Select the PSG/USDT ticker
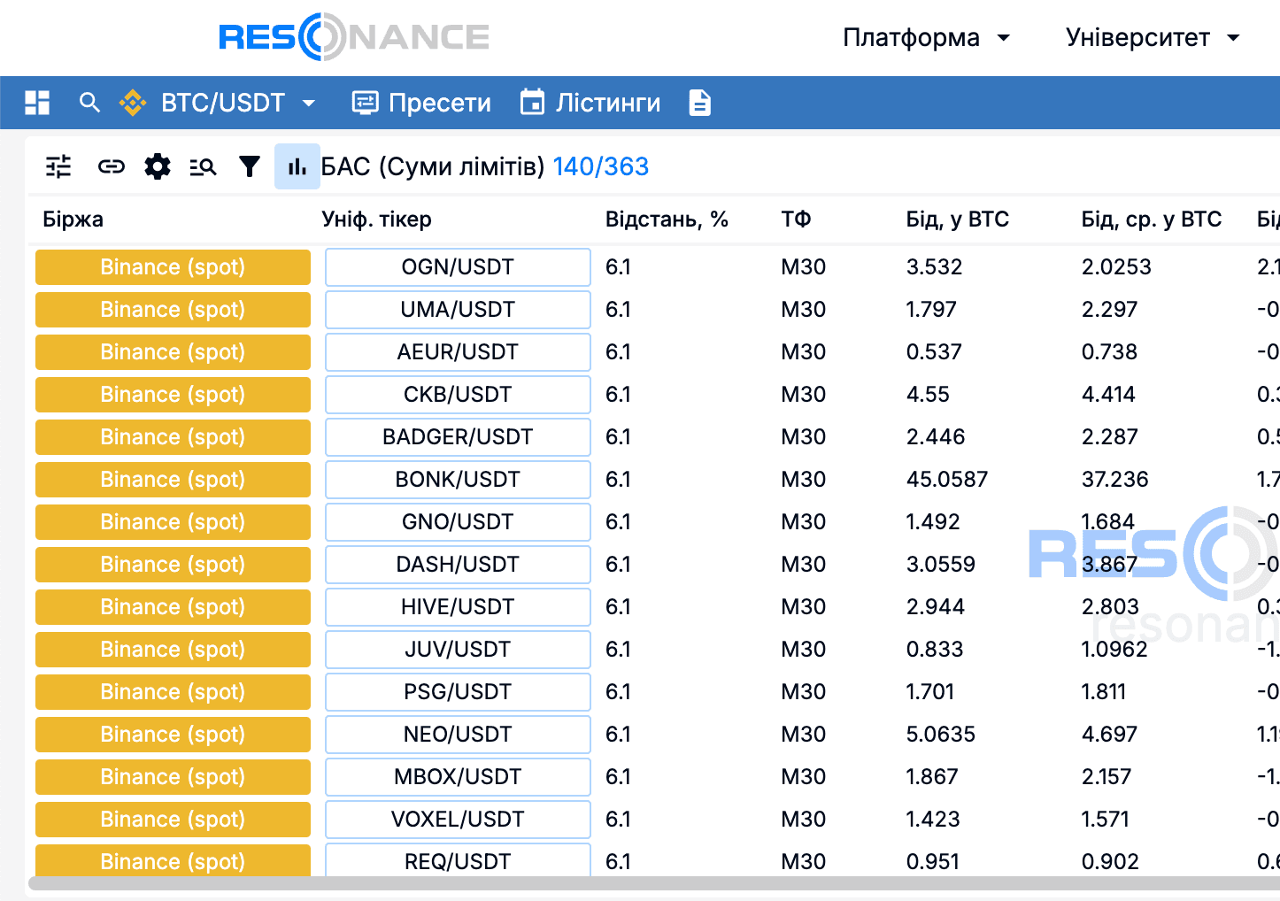The height and width of the screenshot is (901, 1280). (458, 692)
